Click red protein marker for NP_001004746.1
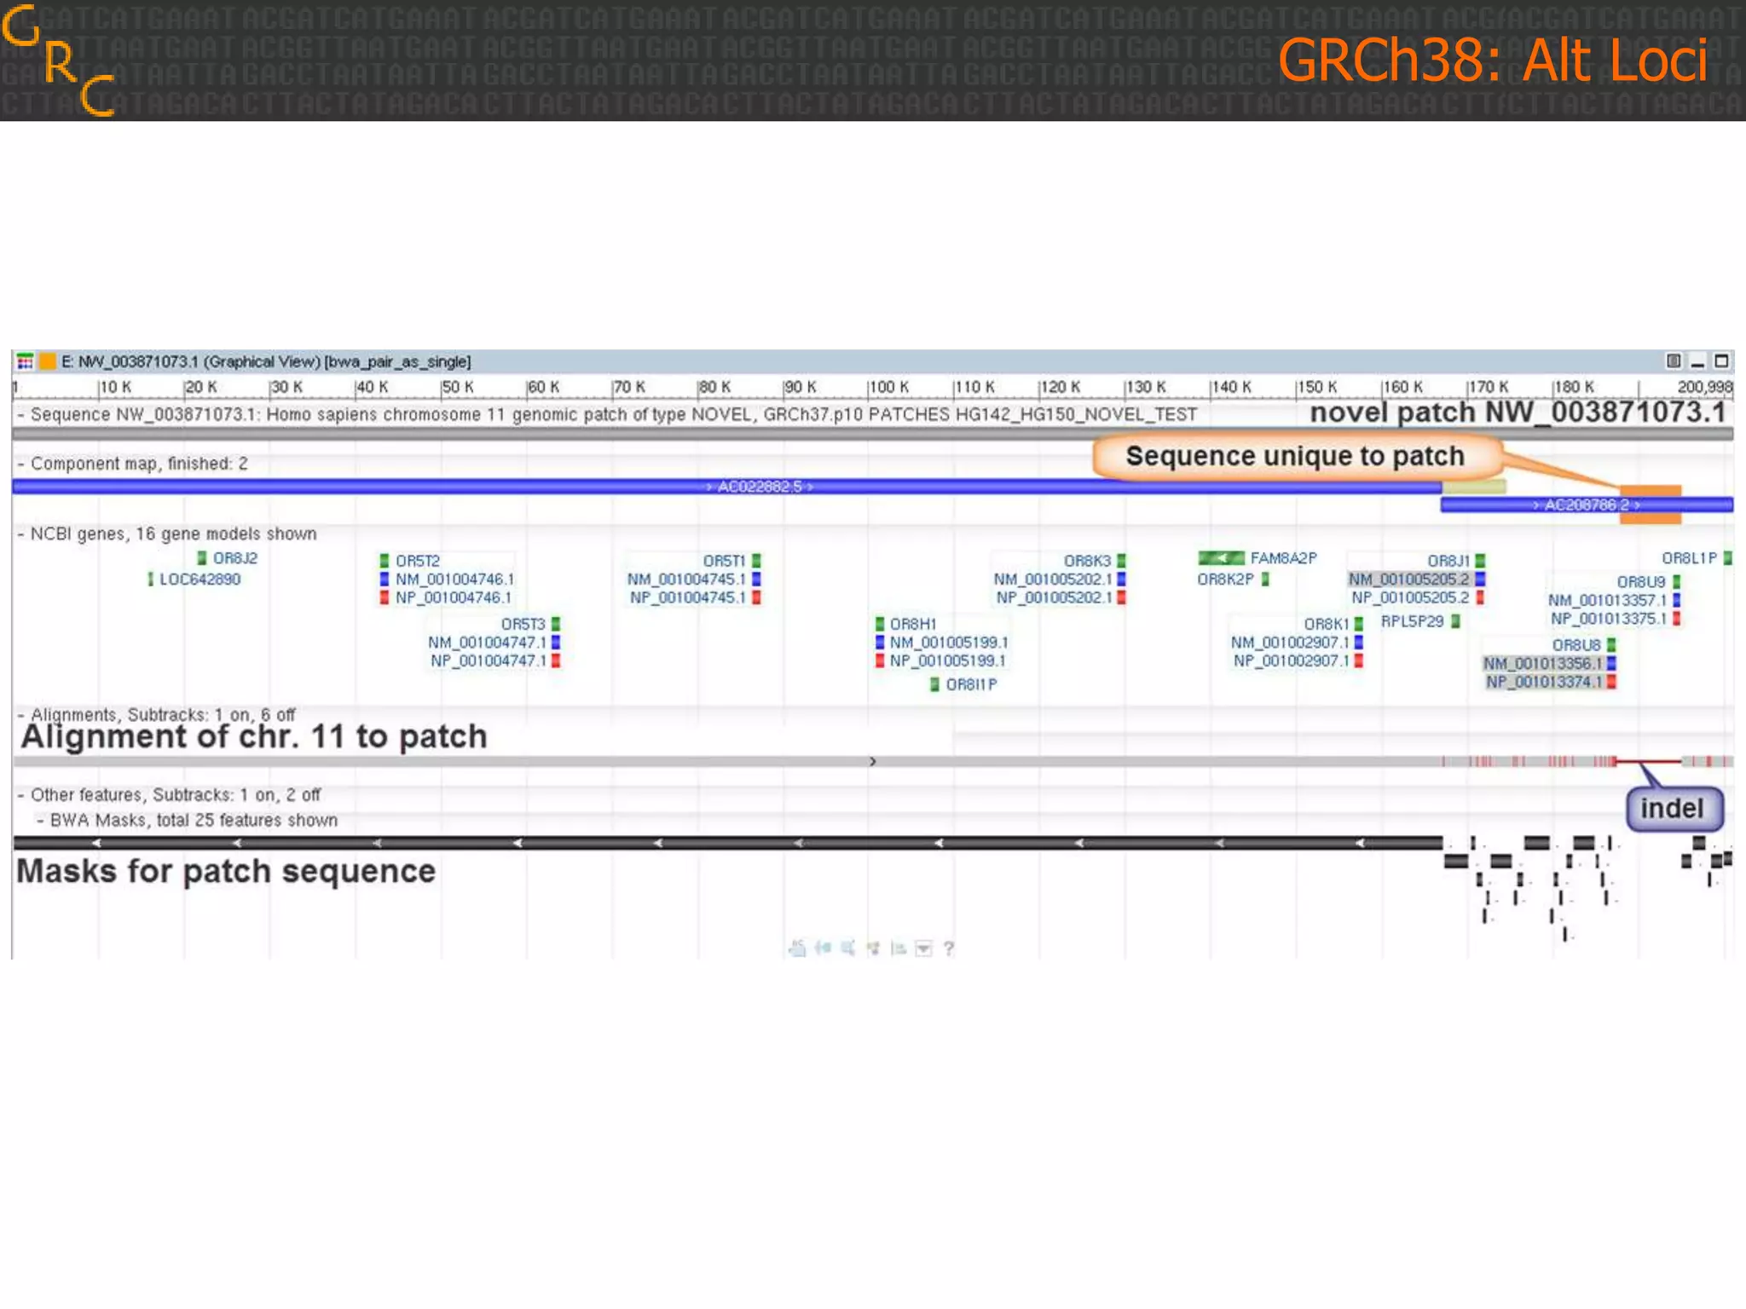 384,598
